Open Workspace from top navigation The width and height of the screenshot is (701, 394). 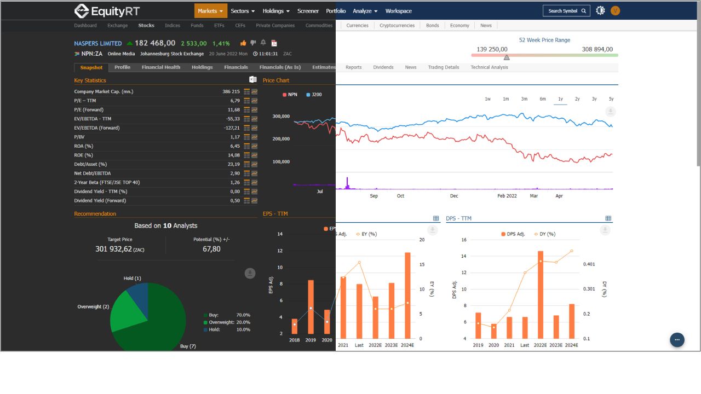[x=398, y=11]
